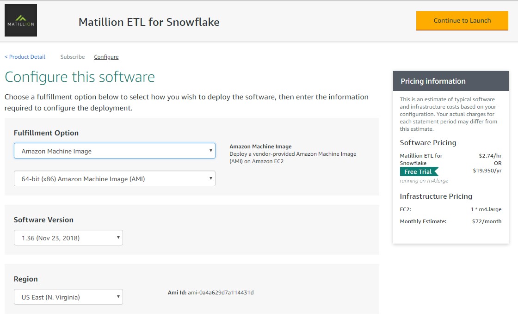This screenshot has height=318, width=518.
Task: Click the 1 * m4.large EC2 value
Action: point(486,209)
